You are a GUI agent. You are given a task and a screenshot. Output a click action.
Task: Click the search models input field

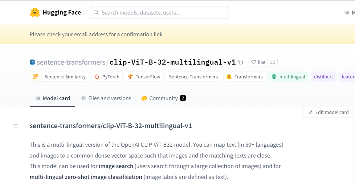[160, 12]
